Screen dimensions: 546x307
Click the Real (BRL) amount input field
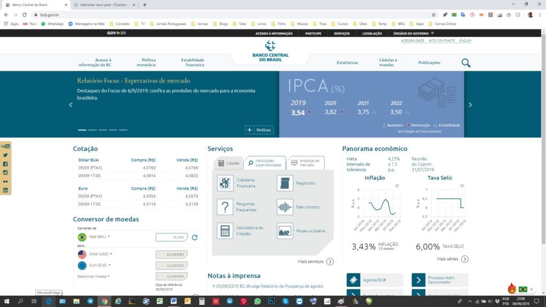(x=172, y=237)
